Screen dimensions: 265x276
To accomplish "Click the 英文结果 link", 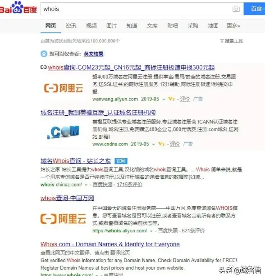I will coord(93,54).
